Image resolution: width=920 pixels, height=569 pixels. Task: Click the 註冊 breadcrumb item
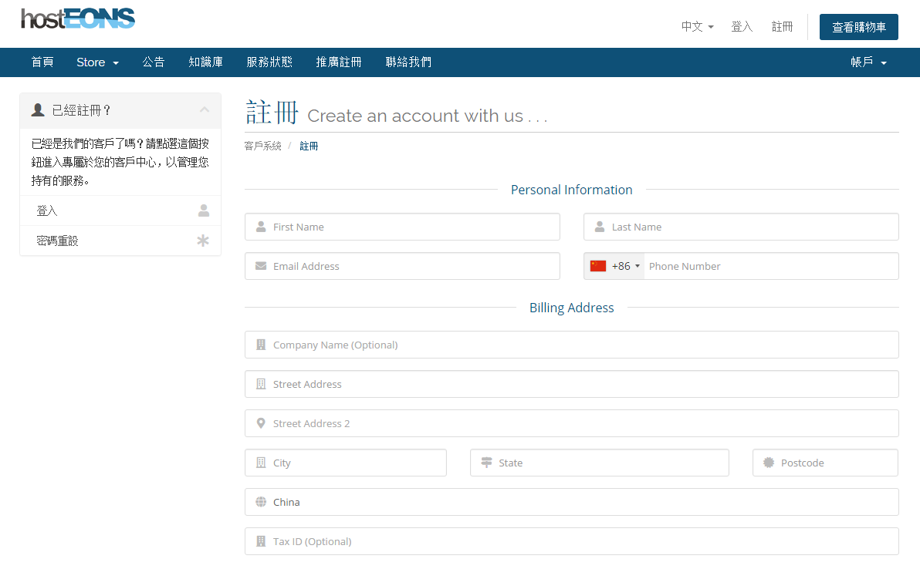309,146
